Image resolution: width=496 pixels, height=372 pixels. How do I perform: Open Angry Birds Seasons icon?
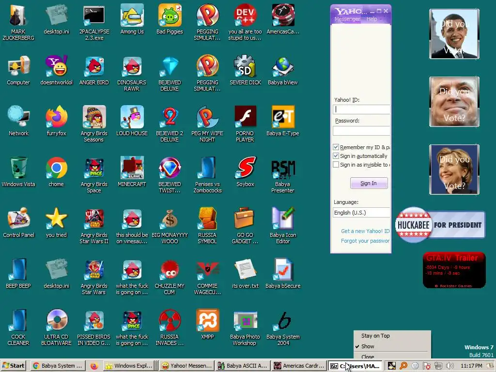94,124
